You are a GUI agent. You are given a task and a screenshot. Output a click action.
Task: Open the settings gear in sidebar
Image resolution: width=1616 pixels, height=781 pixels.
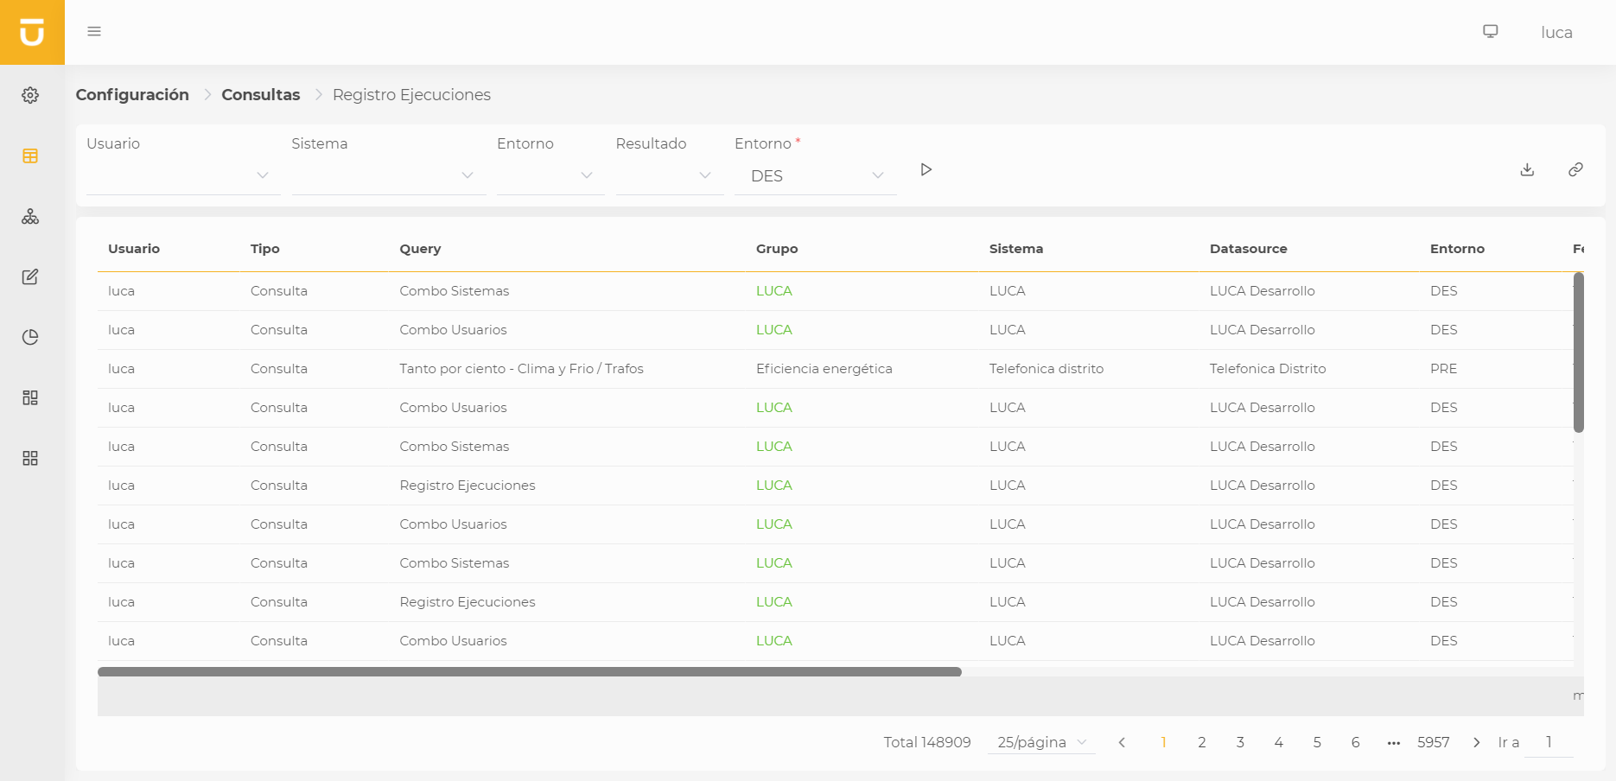click(30, 95)
